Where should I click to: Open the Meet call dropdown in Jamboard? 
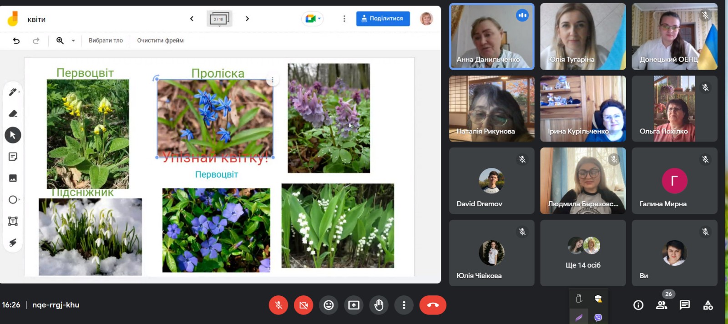[x=313, y=19]
